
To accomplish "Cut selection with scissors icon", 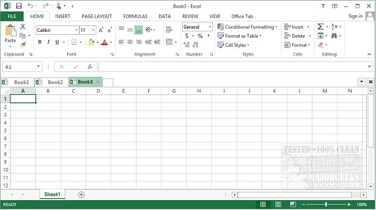I will 23,27.
